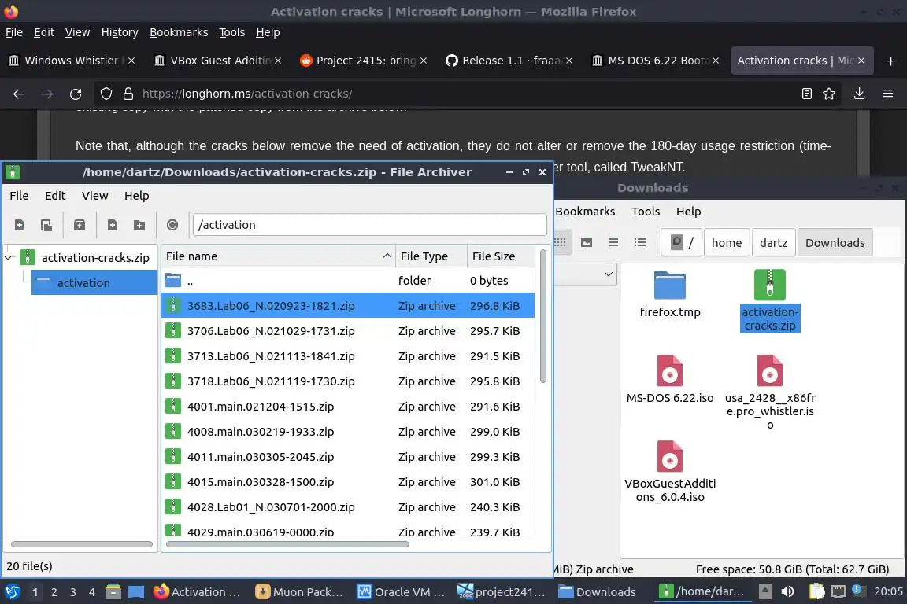Open Tools menu in Downloads window
This screenshot has width=907, height=604.
click(646, 211)
